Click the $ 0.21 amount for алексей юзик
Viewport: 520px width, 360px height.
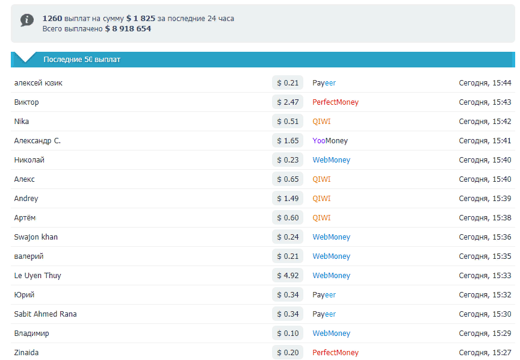288,82
